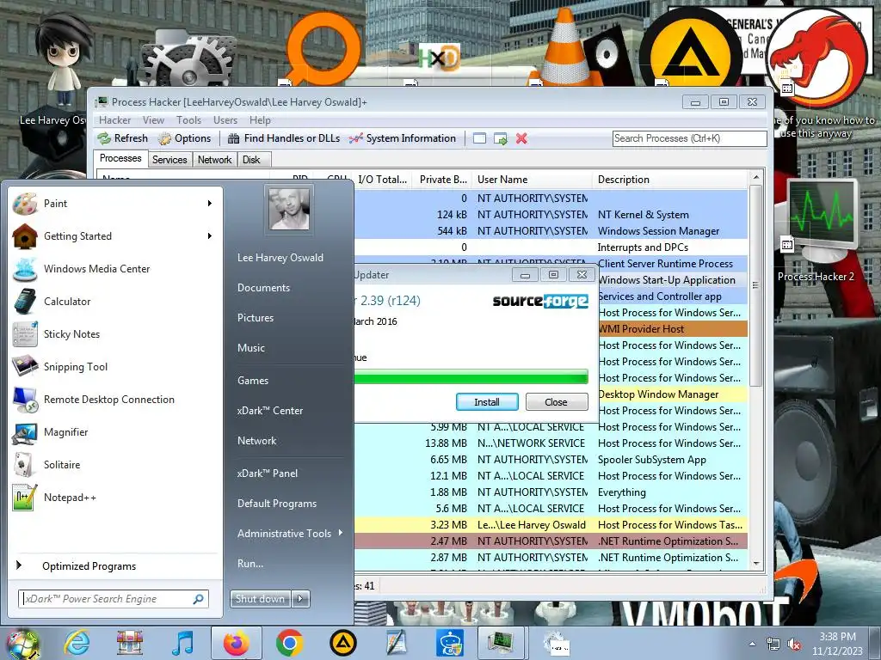The height and width of the screenshot is (660, 881).
Task: Open Find Handles or DLLs
Action: coord(284,138)
